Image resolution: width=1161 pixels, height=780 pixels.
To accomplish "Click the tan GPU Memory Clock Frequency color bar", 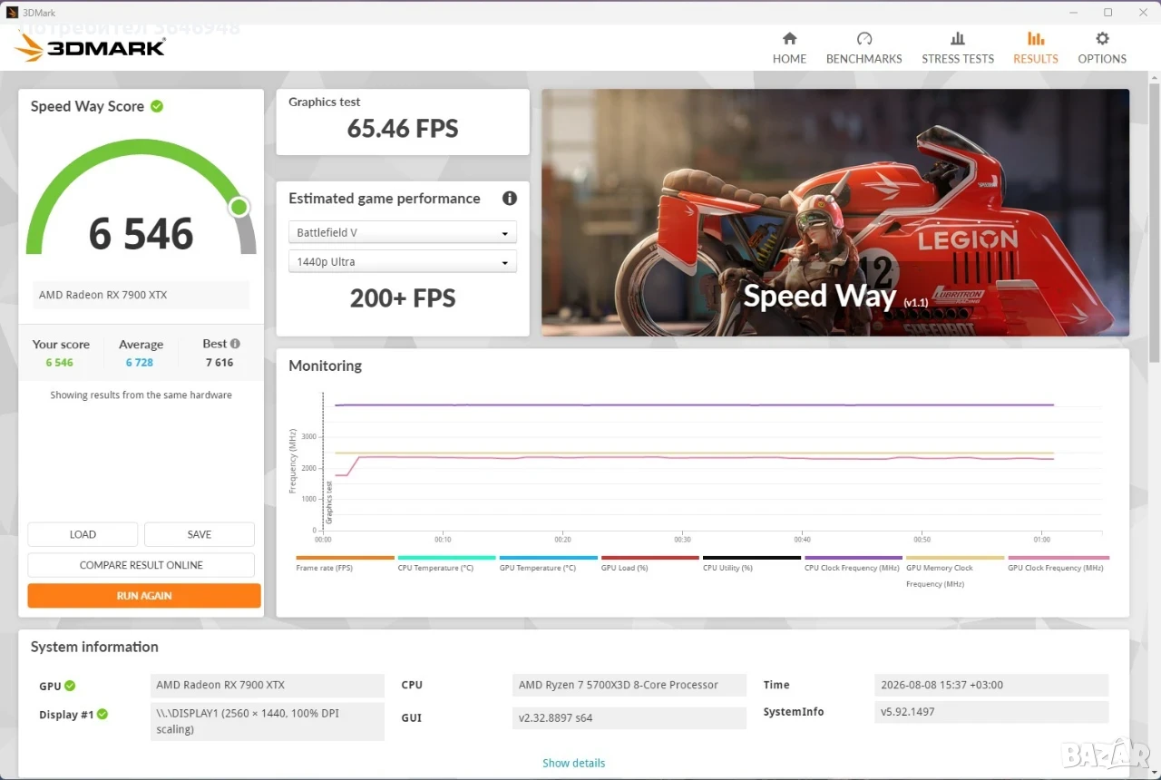I will (x=955, y=558).
